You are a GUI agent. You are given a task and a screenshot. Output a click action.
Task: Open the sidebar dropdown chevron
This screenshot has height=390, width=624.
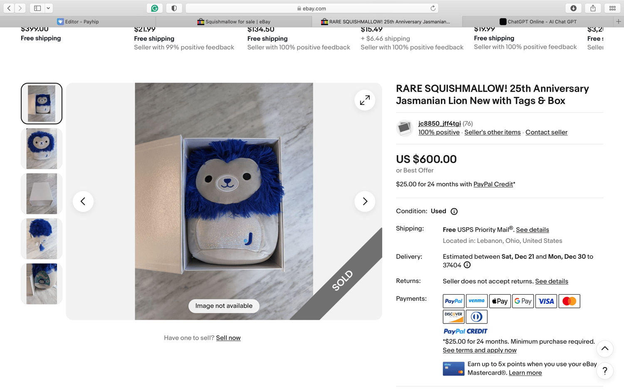pyautogui.click(x=48, y=8)
